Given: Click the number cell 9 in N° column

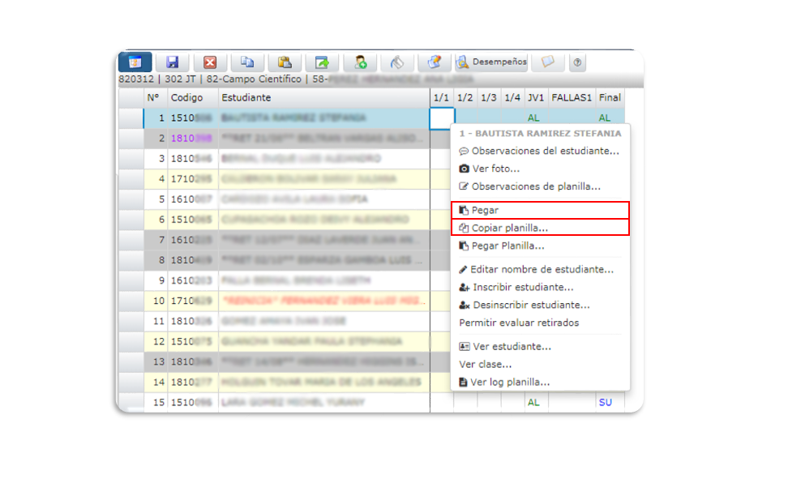Looking at the screenshot, I should 156,280.
